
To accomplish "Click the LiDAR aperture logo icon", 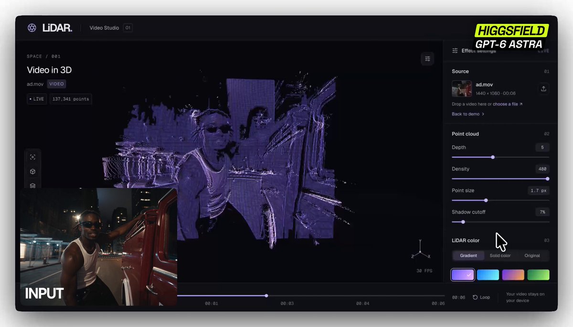I will (32, 28).
